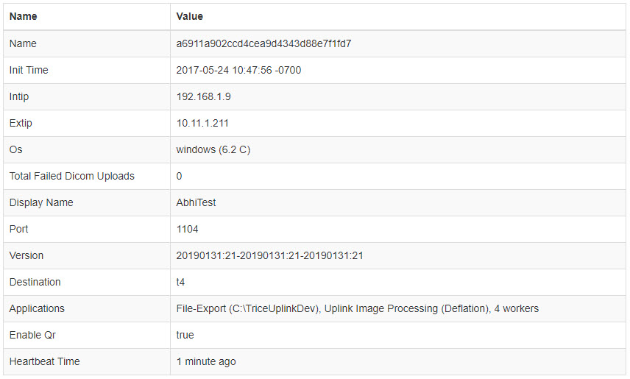Click the Total Failed Dicom Uploads value 0

point(179,176)
